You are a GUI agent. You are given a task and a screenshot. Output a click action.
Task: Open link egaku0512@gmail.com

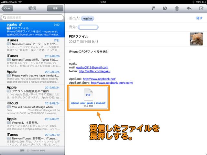(92, 67)
